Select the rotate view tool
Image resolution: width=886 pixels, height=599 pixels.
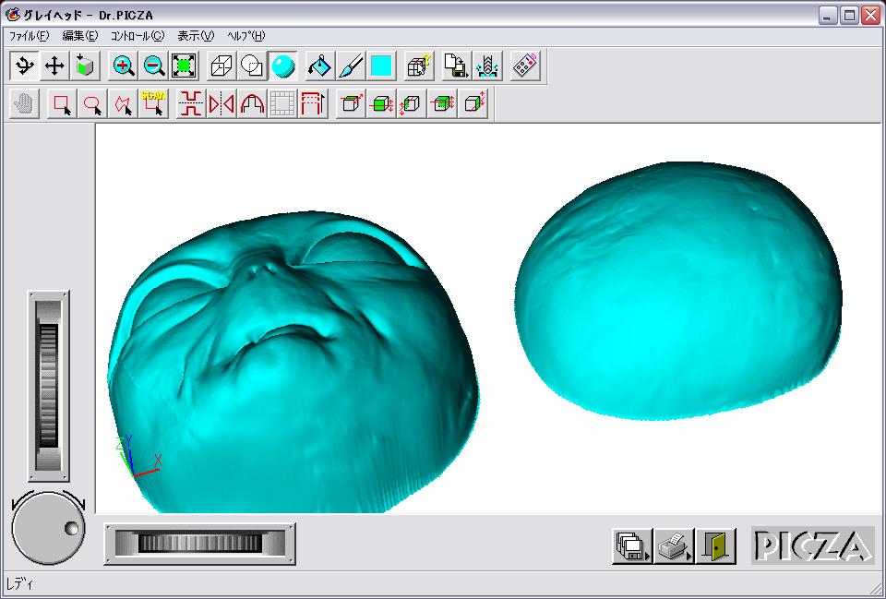pyautogui.click(x=24, y=66)
